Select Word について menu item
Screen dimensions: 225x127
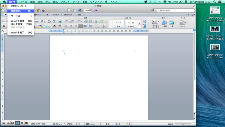pyautogui.click(x=21, y=6)
